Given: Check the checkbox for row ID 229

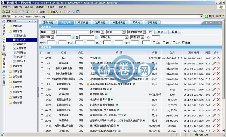Looking at the screenshot, I should tap(42, 90).
